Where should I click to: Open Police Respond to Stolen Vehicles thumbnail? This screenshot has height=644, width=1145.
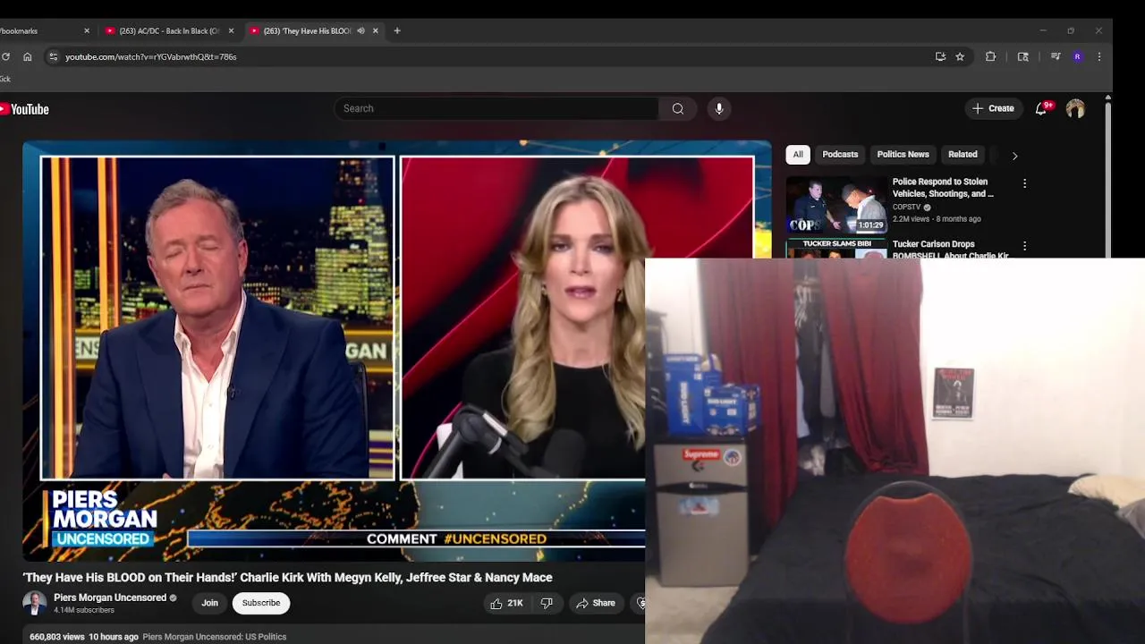pos(836,205)
